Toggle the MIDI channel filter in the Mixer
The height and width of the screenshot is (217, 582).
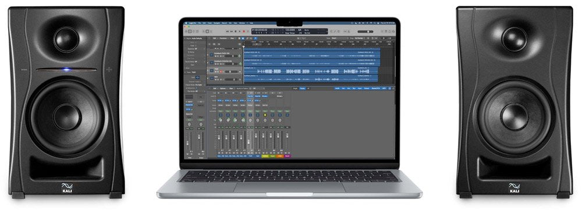point(385,88)
